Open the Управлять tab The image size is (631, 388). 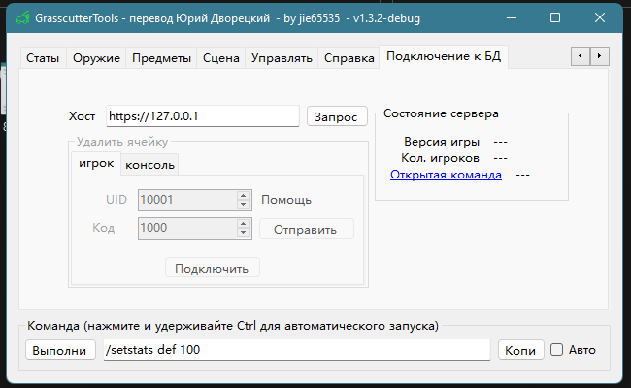point(282,58)
